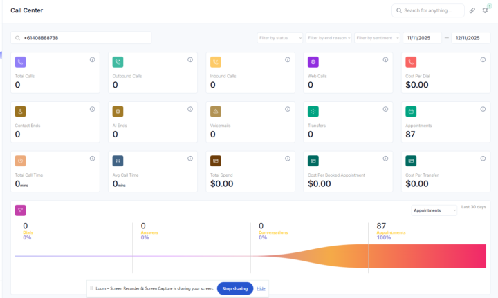Click the link icon in header
Screen dimensions: 498x298
tap(472, 10)
